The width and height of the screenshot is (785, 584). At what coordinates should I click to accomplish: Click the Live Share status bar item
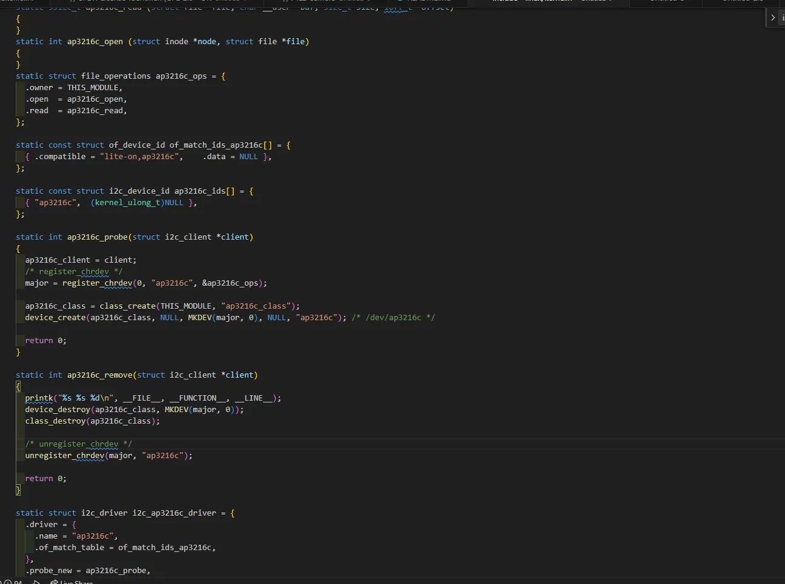[x=71, y=582]
